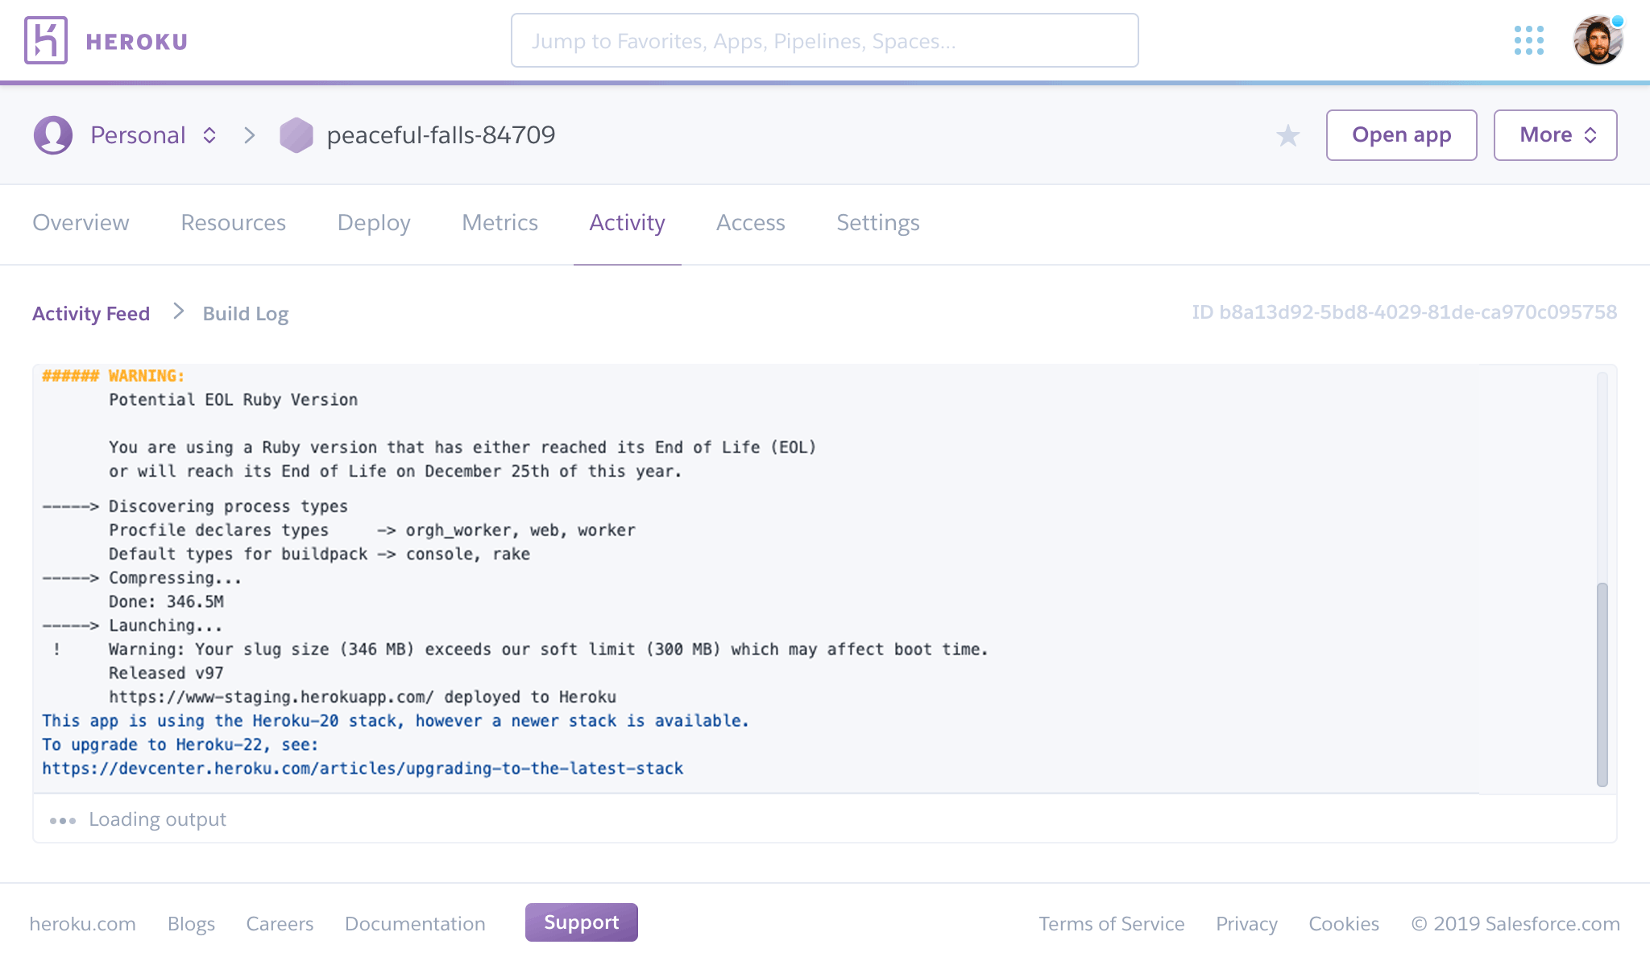This screenshot has height=961, width=1650.
Task: Focus the Jump to Favorites search box
Action: [824, 40]
